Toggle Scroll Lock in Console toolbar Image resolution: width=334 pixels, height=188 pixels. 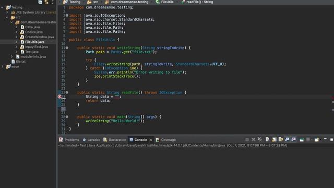pos(274,139)
